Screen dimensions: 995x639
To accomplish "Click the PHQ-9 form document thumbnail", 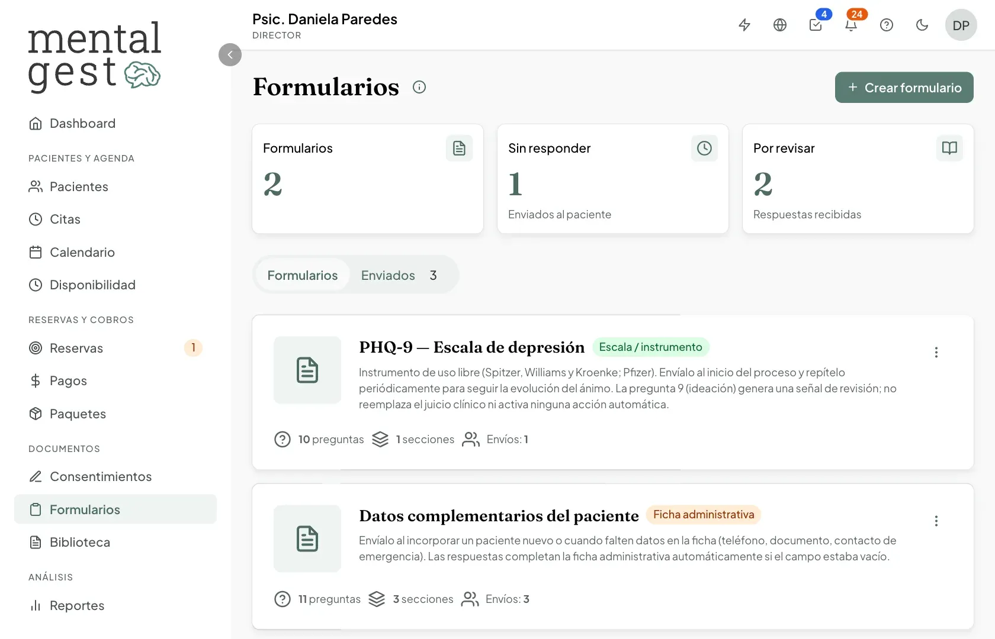I will click(x=307, y=370).
